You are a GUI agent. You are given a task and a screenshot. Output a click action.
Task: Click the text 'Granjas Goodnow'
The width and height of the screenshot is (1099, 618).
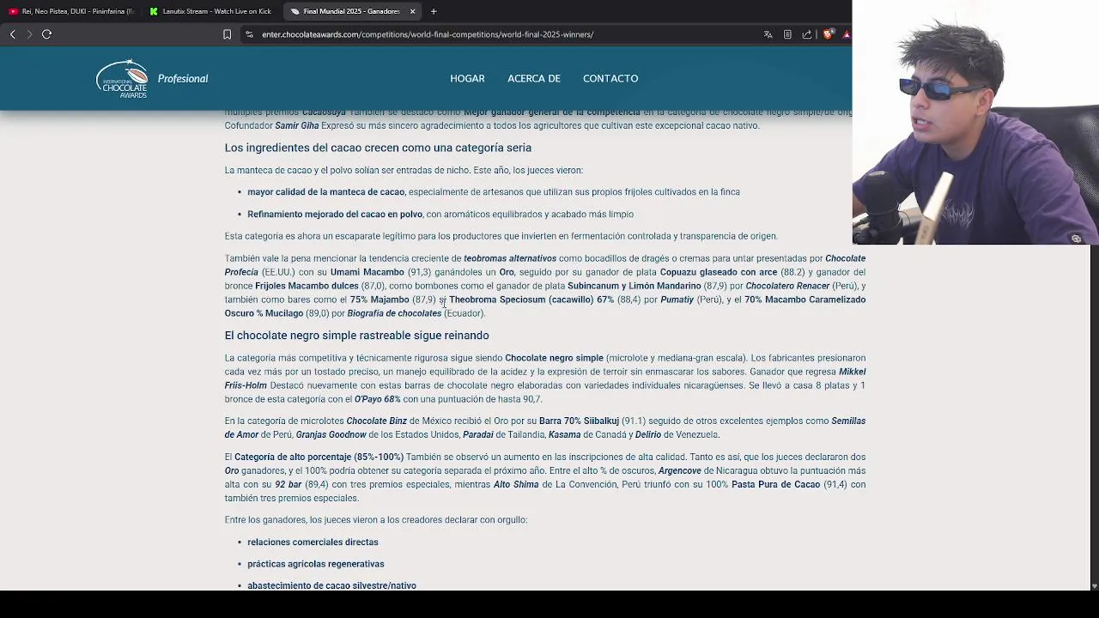pyautogui.click(x=331, y=435)
